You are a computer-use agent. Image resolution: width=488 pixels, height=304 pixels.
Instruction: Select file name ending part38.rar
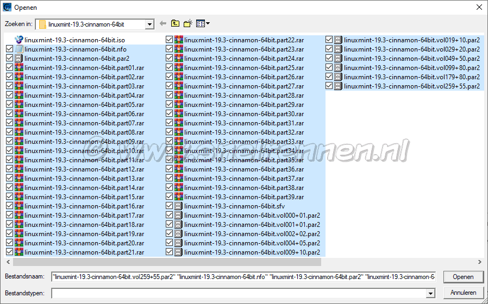244,188
